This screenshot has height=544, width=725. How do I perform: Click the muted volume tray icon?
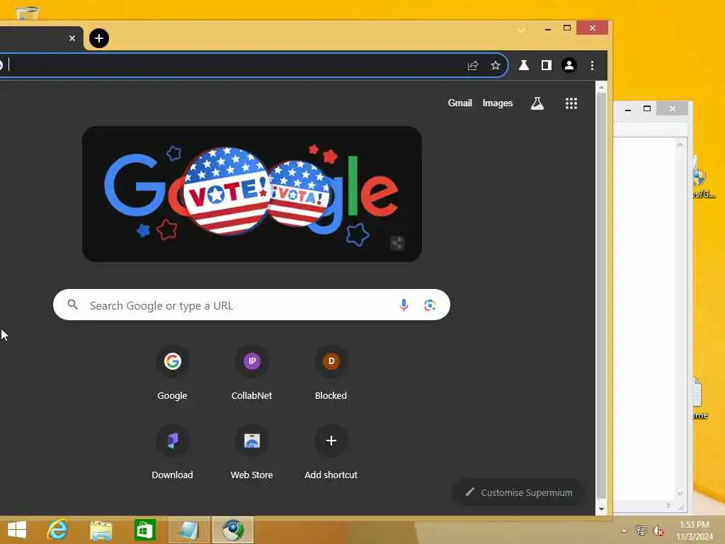point(658,531)
